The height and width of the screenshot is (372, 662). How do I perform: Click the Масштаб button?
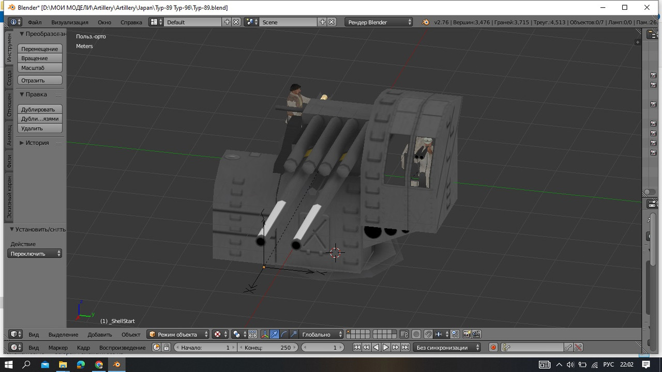tap(40, 68)
